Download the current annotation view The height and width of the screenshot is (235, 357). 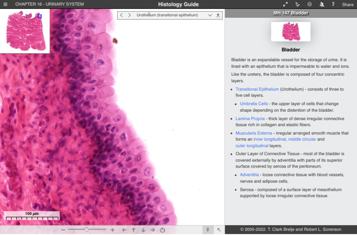pos(218,15)
